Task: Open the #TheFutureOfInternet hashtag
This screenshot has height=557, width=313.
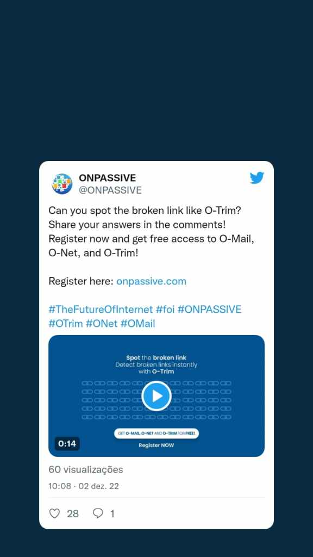Action: 101,310
